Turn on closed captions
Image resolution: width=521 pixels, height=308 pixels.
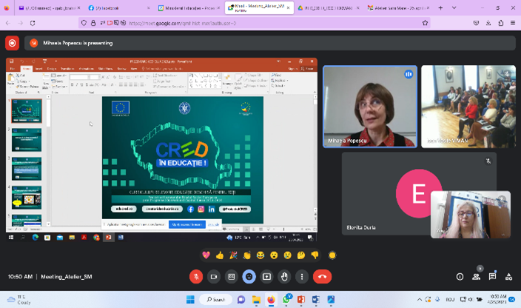[231, 276]
